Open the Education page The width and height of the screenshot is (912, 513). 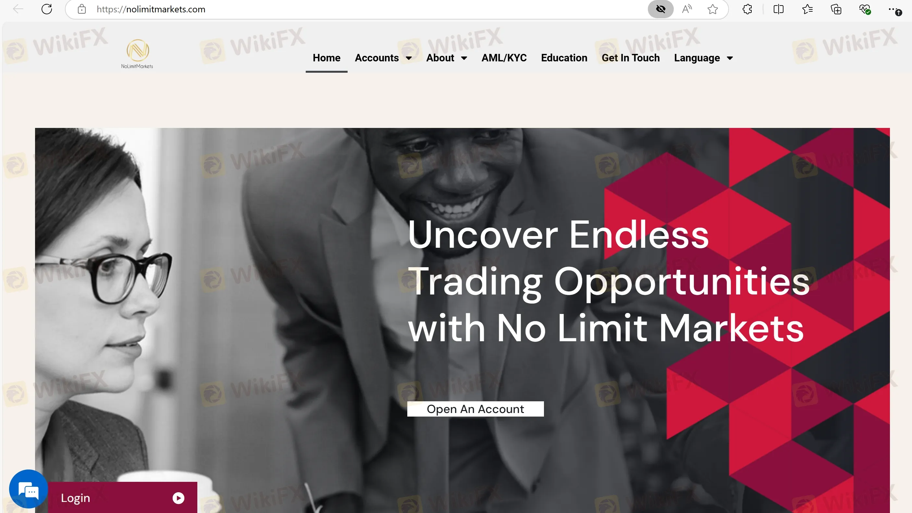[x=564, y=58]
